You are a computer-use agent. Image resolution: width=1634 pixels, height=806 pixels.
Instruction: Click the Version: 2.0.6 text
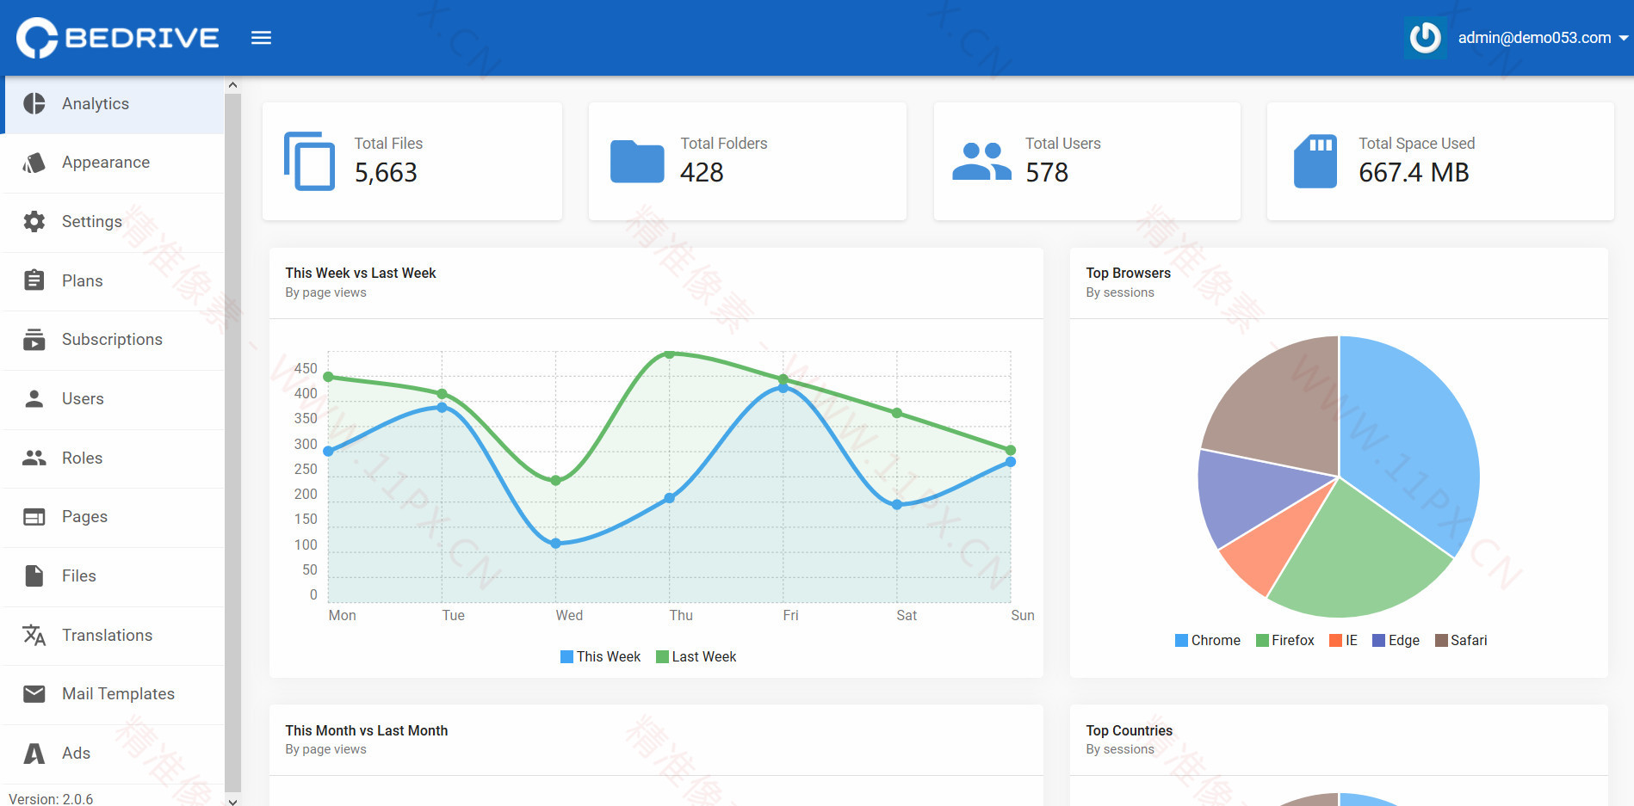tap(51, 799)
